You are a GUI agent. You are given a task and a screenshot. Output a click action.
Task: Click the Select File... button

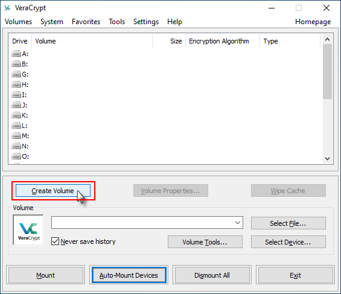(288, 223)
